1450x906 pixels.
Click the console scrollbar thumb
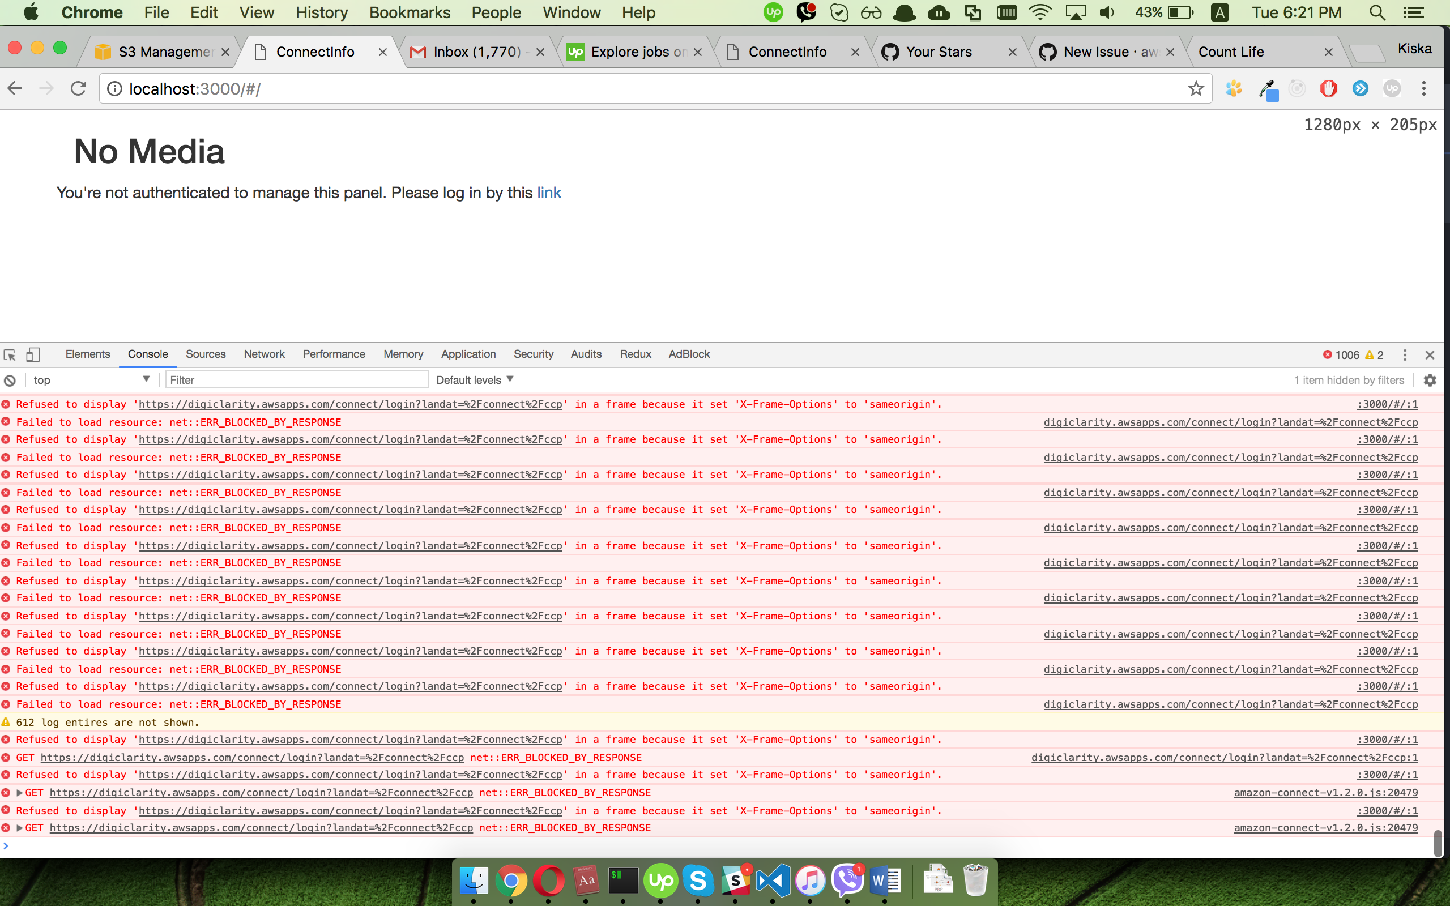click(x=1437, y=844)
